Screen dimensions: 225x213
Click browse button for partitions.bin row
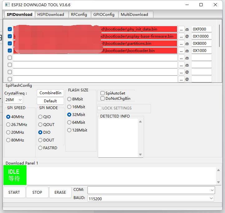click(x=181, y=44)
